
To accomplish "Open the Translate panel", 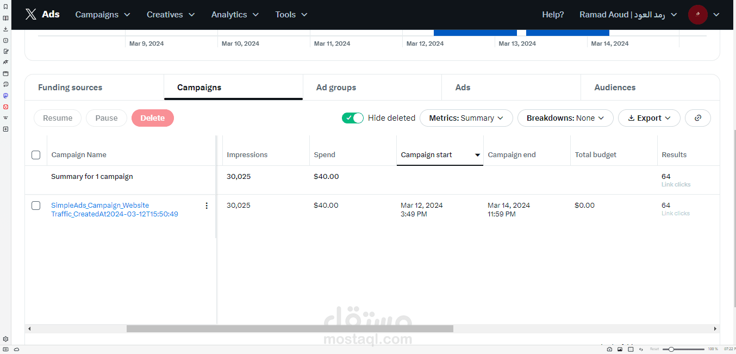I will 5,62.
